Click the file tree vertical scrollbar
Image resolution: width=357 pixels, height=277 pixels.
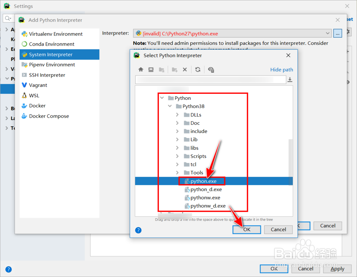point(290,162)
